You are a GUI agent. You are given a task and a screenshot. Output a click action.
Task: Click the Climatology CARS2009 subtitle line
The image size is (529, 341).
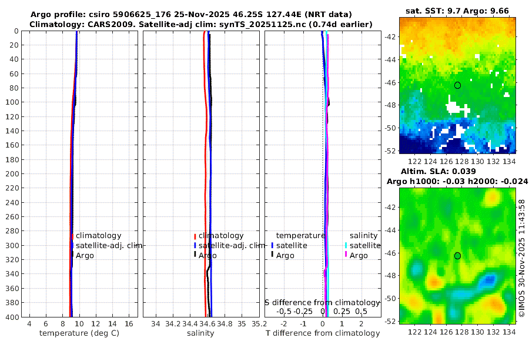coord(201,24)
